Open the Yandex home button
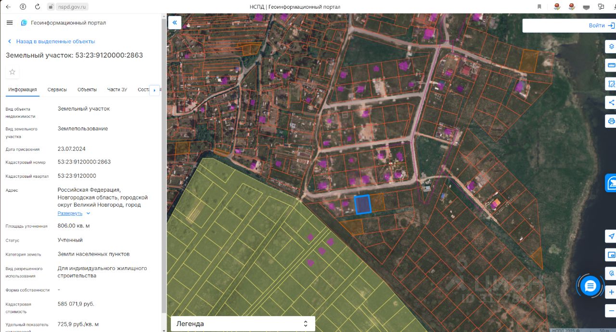This screenshot has width=616, height=332. [23, 7]
